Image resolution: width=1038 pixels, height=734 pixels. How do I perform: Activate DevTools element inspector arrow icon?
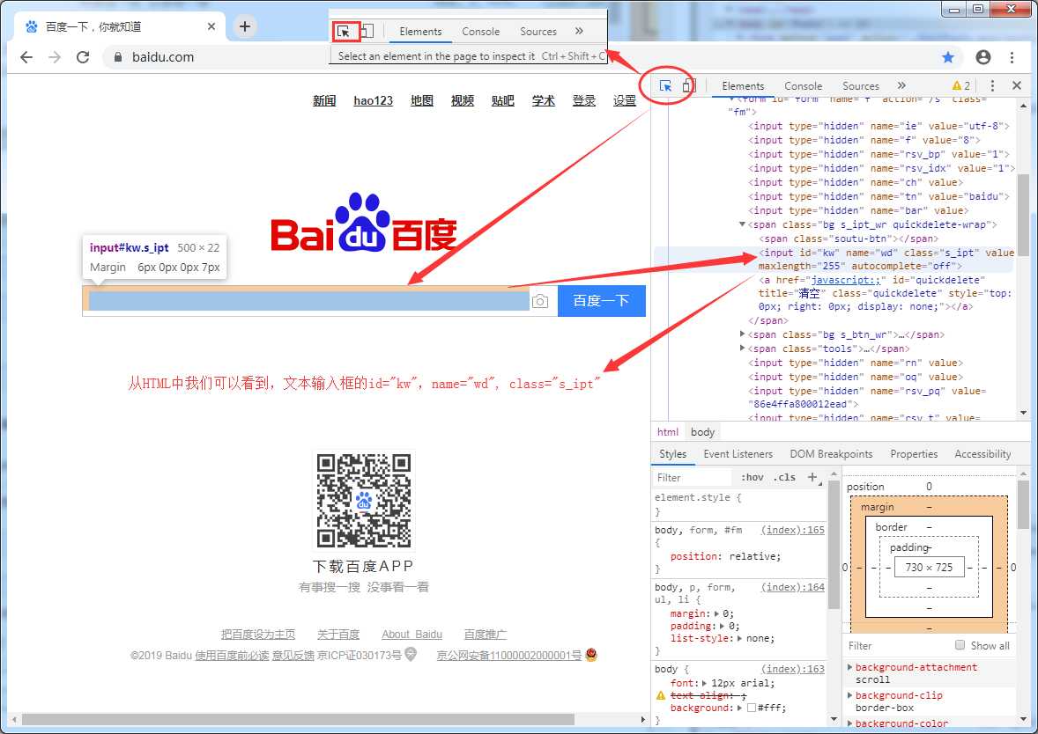click(666, 86)
